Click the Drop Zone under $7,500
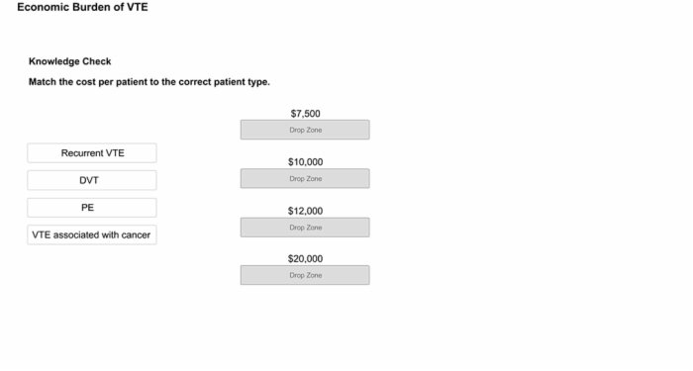Screen dimensions: 693x371 [305, 130]
